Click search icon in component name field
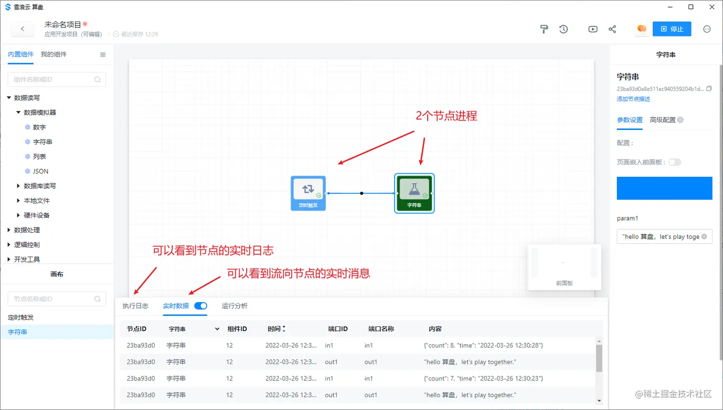Image resolution: width=723 pixels, height=410 pixels. coord(98,79)
